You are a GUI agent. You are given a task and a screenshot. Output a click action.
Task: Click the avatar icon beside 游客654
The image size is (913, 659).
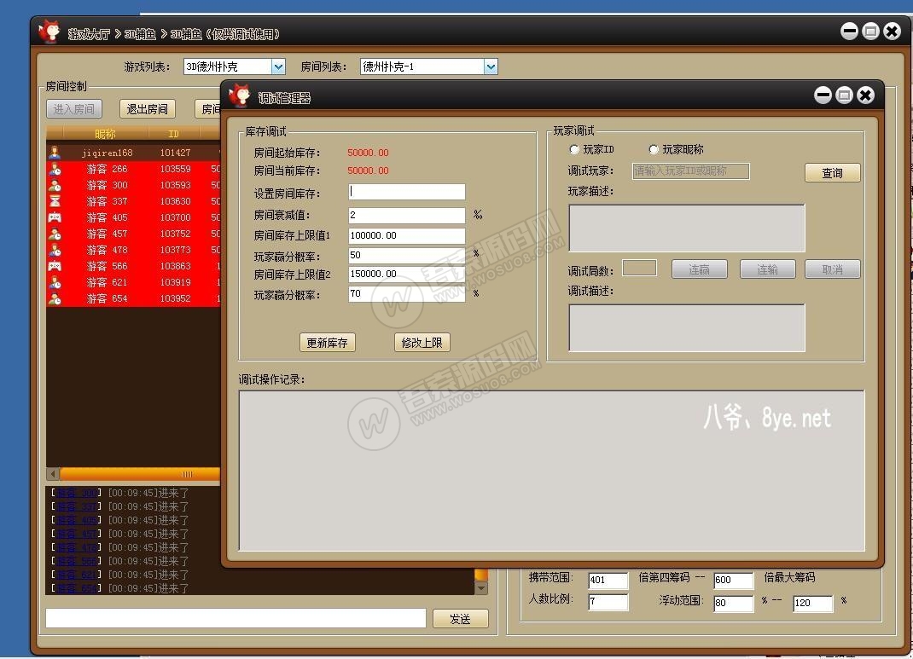point(53,298)
